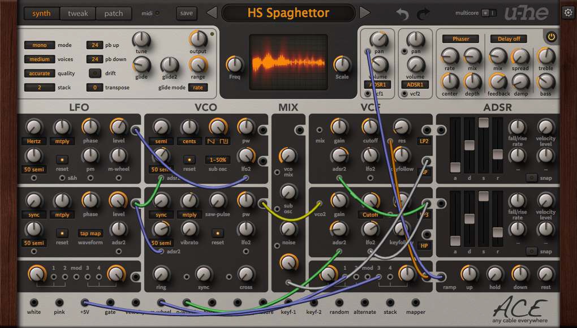Click the Phaser rate knob

click(449, 56)
